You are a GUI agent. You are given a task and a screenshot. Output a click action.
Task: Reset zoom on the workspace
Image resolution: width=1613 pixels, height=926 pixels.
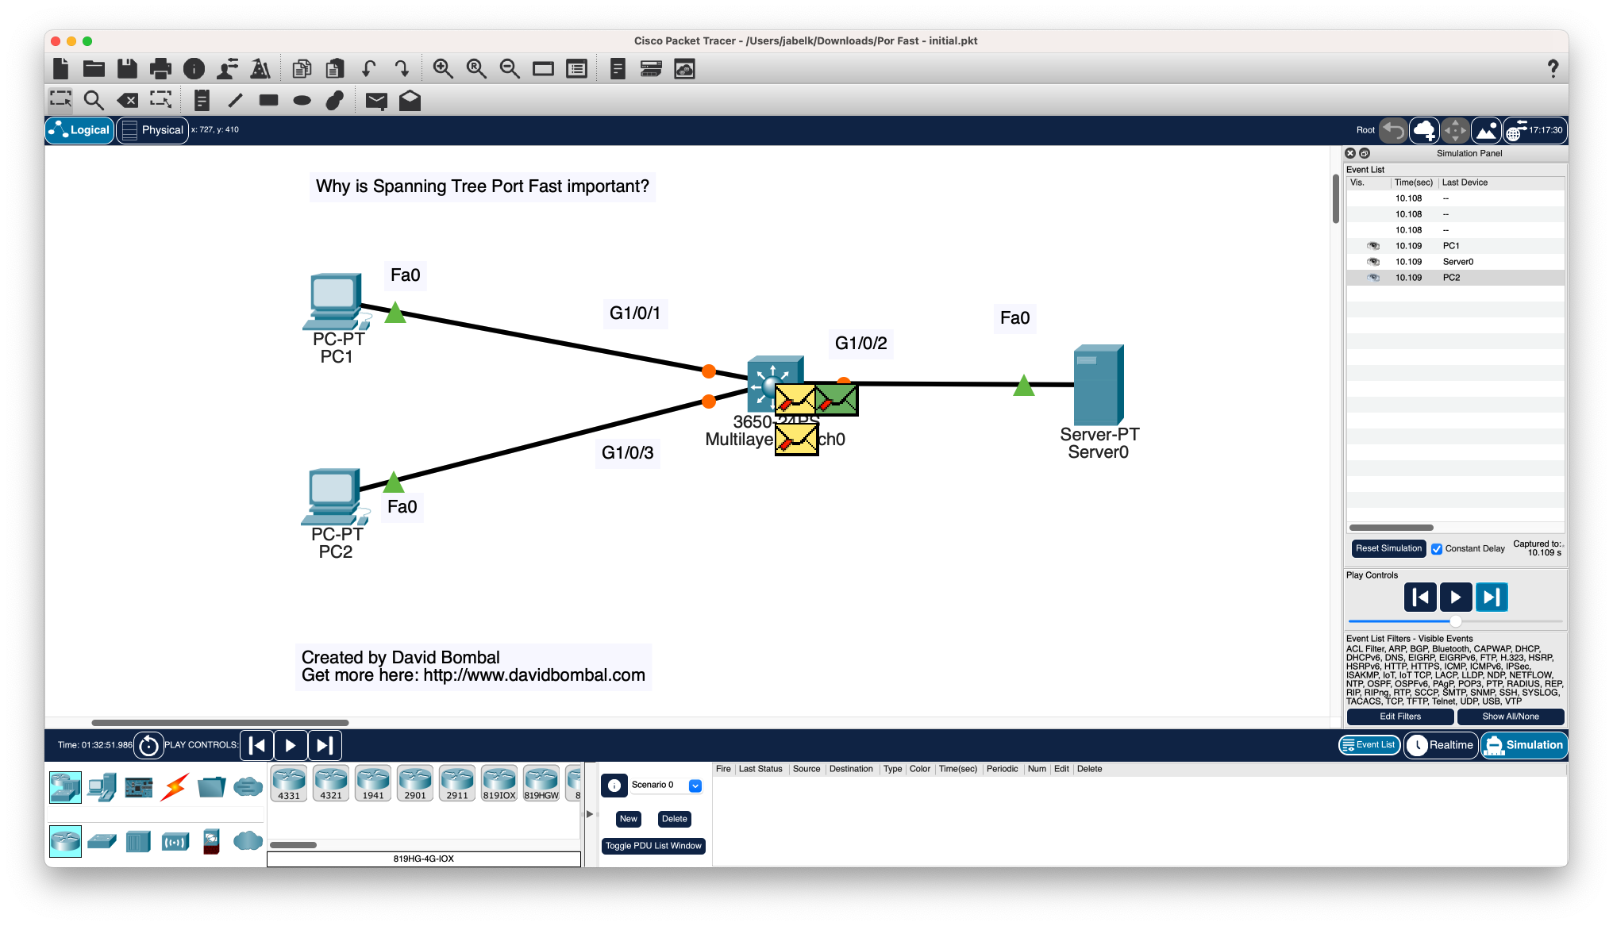[x=476, y=69]
